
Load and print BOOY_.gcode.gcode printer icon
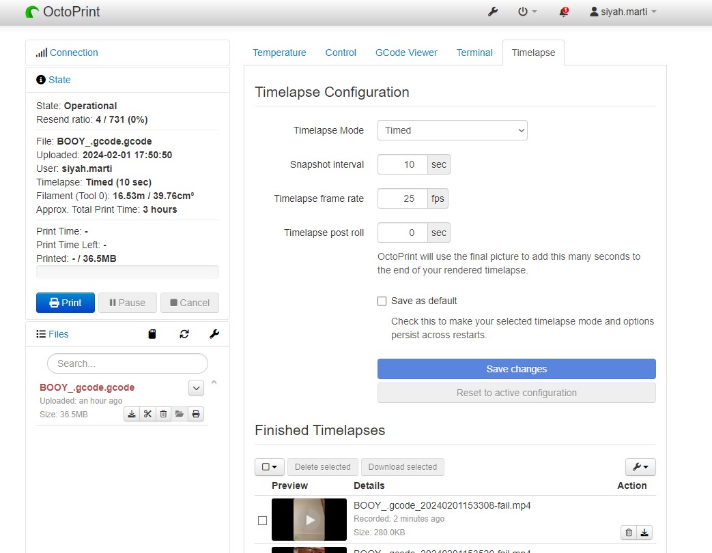coord(196,414)
